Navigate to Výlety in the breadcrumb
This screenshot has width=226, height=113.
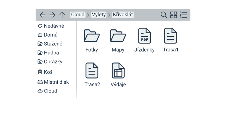[99, 15]
